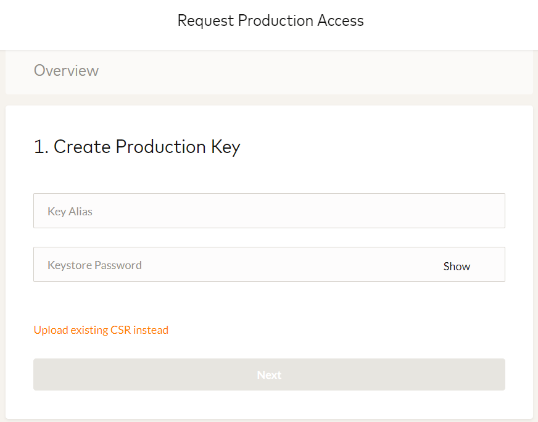This screenshot has width=538, height=422.
Task: Select the Keystore Password placeholder label
Action: (94, 265)
